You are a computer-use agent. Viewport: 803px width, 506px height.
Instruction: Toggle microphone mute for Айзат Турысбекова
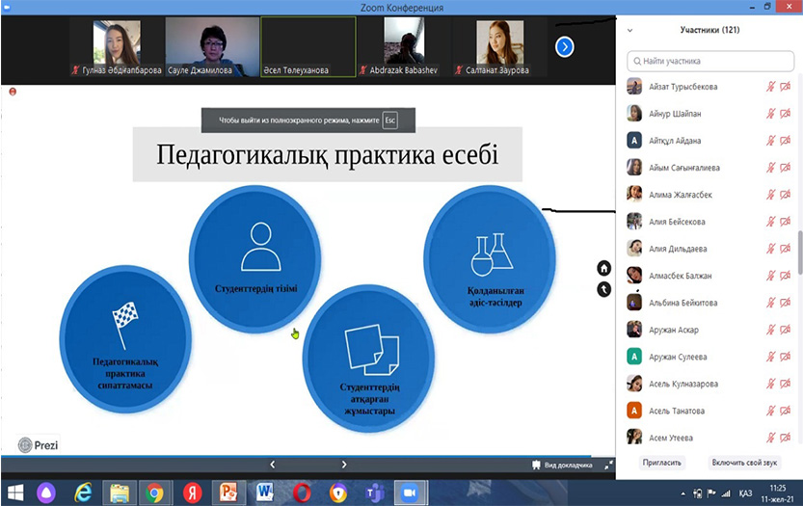tap(771, 87)
